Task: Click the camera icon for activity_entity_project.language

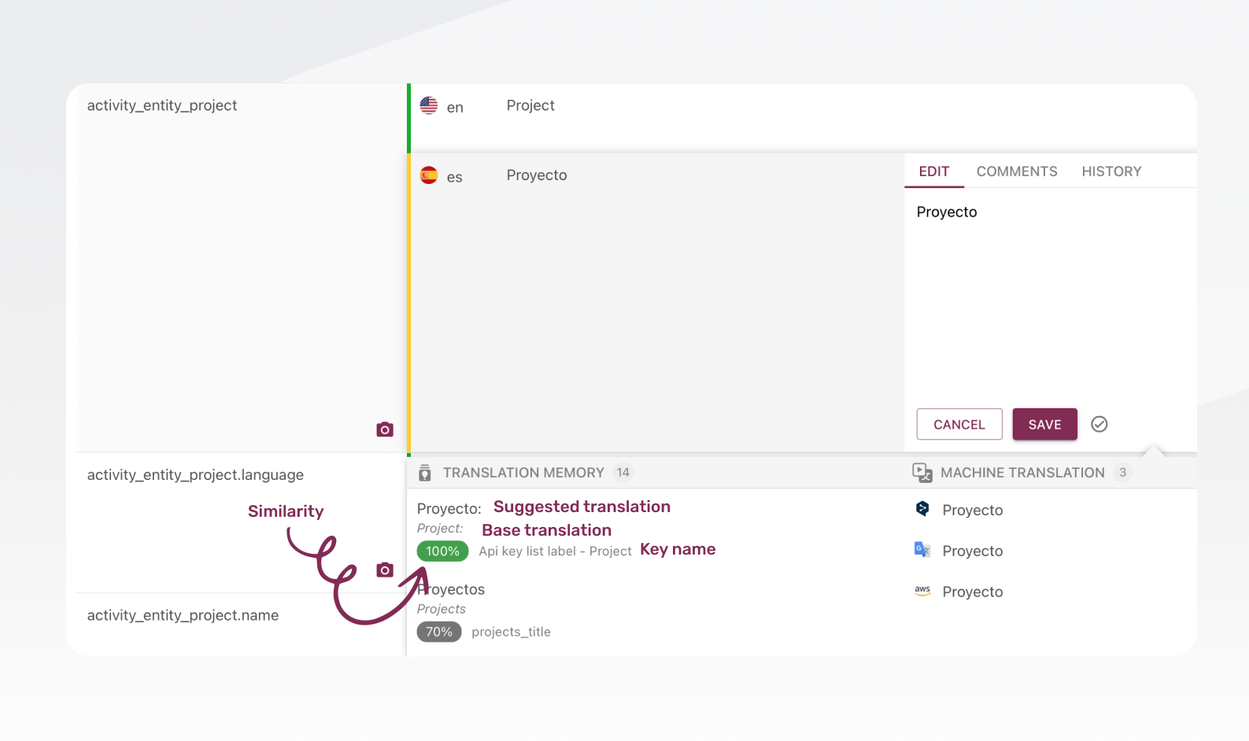Action: pos(384,570)
